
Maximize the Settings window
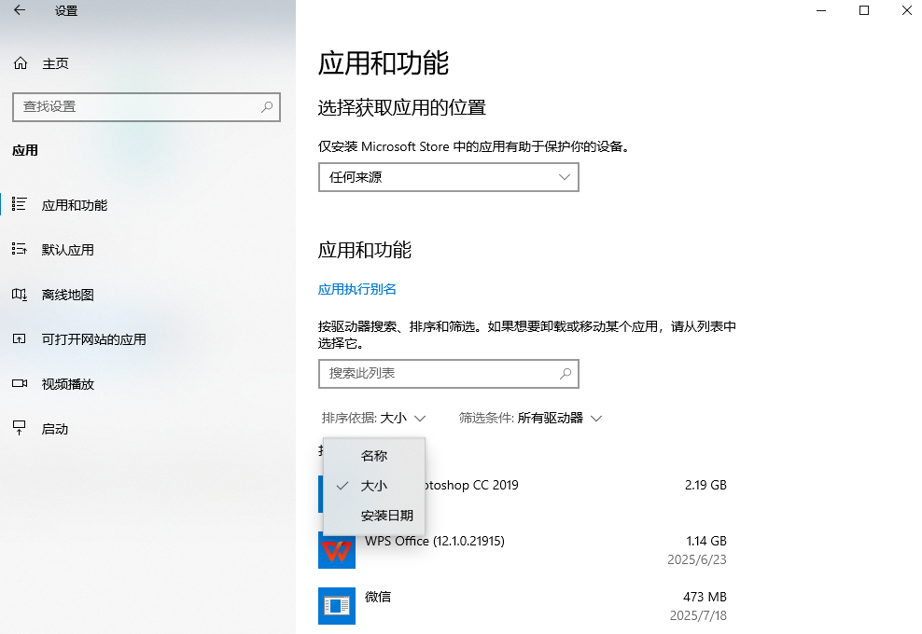pos(864,10)
